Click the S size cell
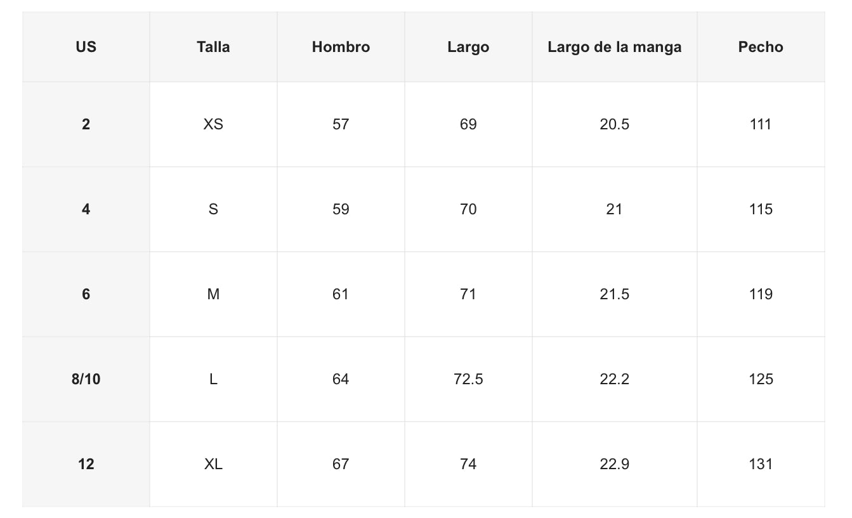The width and height of the screenshot is (852, 518). pos(213,209)
